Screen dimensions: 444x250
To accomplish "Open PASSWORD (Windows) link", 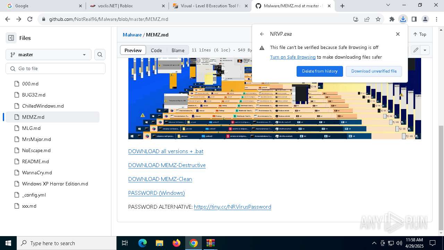I will coord(156,193).
